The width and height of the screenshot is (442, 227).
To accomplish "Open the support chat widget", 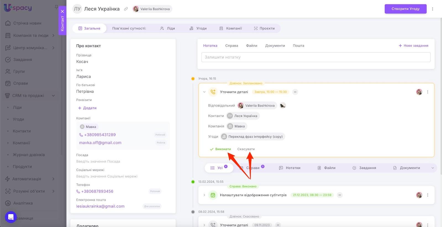I will coord(11,217).
